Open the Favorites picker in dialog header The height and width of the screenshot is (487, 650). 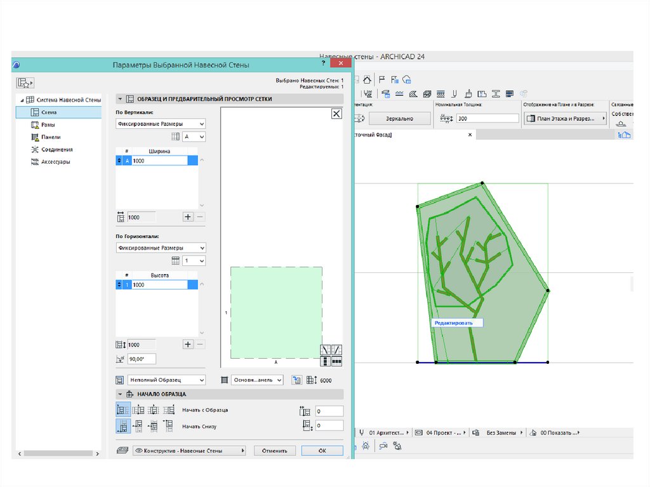[25, 83]
